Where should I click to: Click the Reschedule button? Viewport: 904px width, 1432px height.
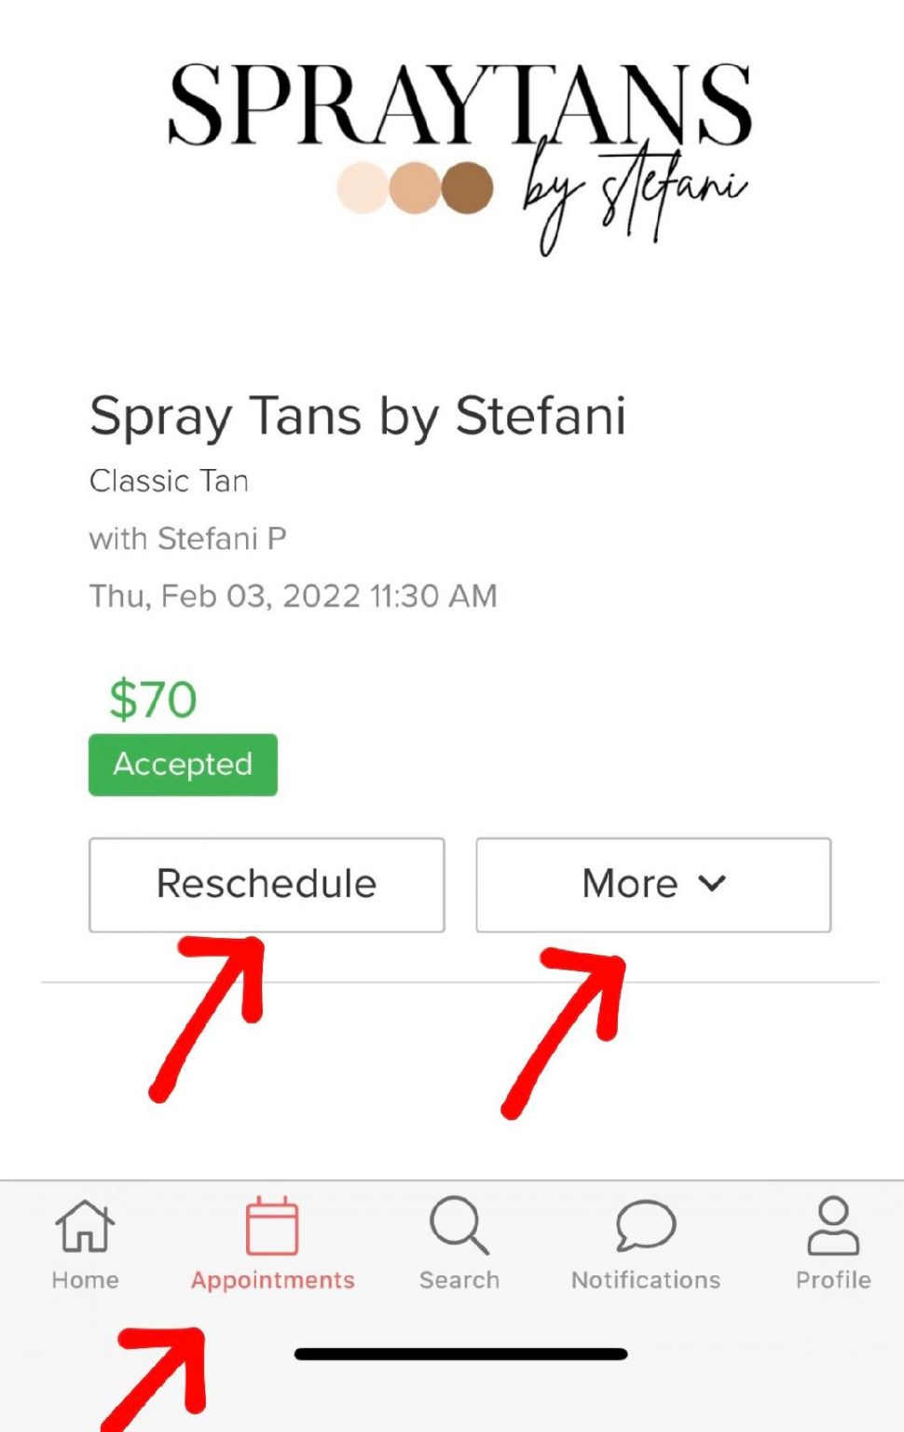pyautogui.click(x=267, y=884)
